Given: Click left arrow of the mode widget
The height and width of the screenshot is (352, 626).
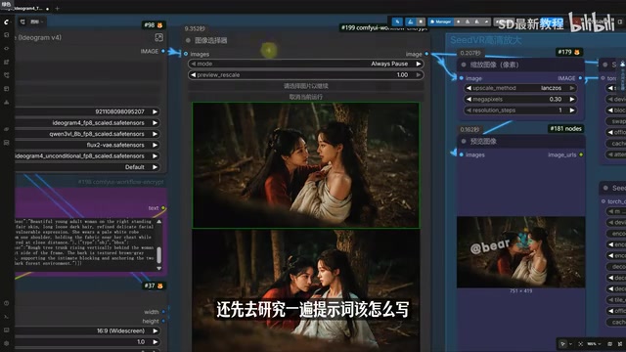Looking at the screenshot, I should coord(194,64).
